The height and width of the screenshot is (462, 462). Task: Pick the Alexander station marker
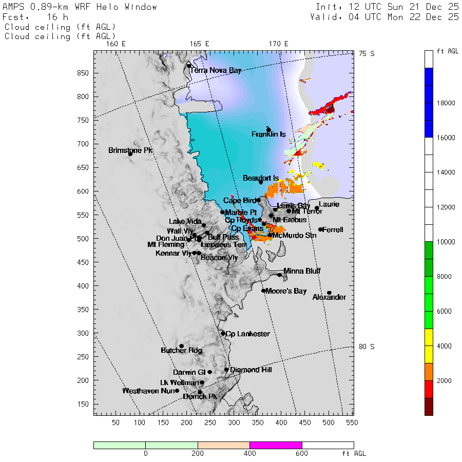[329, 293]
